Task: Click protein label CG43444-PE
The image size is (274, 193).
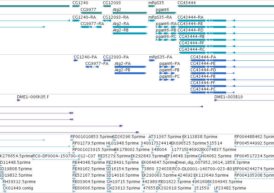Action: [x=203, y=64]
